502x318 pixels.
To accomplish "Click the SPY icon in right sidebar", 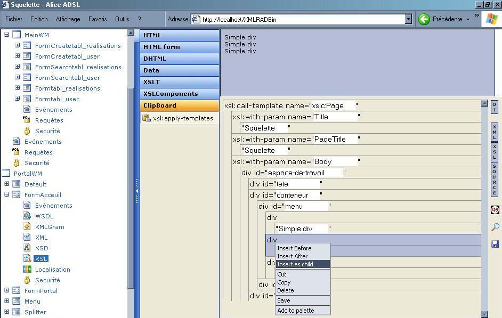I will 495,210.
